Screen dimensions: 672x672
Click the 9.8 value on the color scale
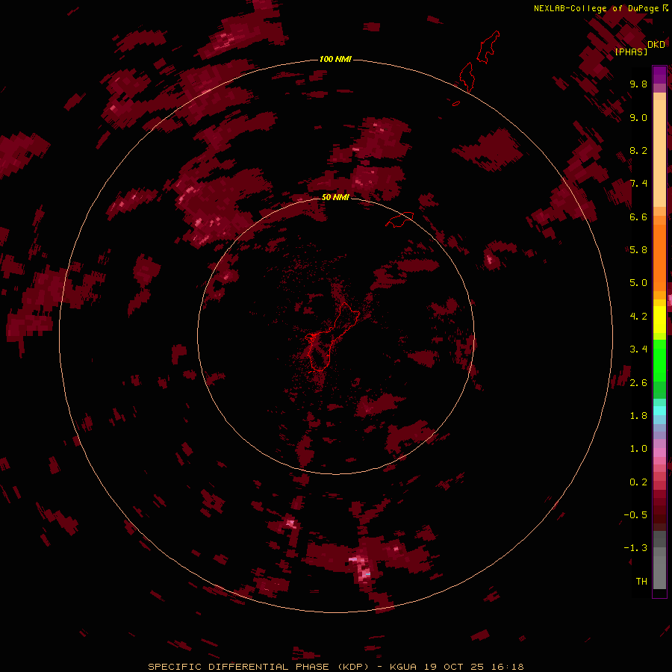point(638,84)
